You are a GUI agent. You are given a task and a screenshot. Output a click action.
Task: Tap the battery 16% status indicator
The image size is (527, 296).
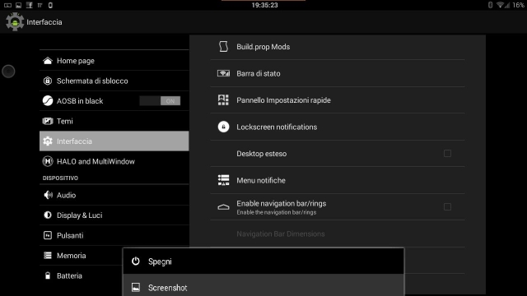(x=518, y=5)
